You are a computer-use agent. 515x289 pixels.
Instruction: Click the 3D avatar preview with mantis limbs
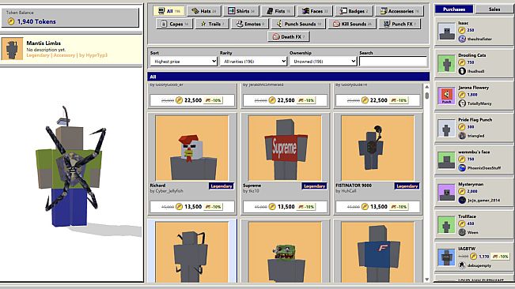[x=70, y=167]
